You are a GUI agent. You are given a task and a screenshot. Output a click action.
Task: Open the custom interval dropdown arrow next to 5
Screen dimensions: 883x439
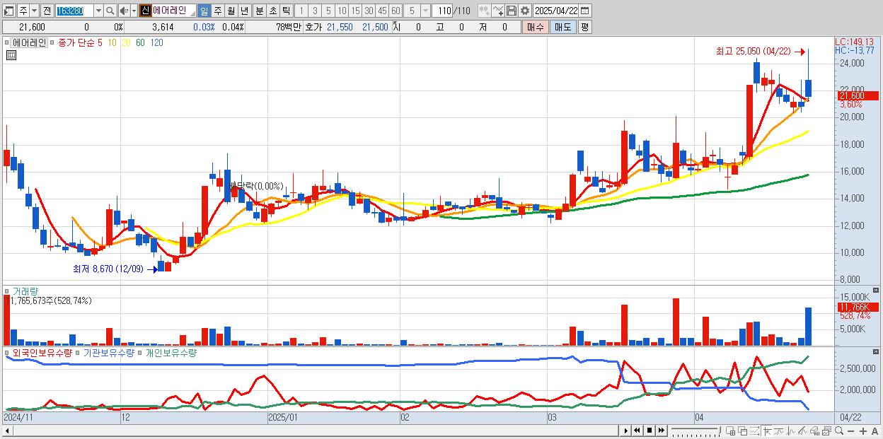coord(425,11)
